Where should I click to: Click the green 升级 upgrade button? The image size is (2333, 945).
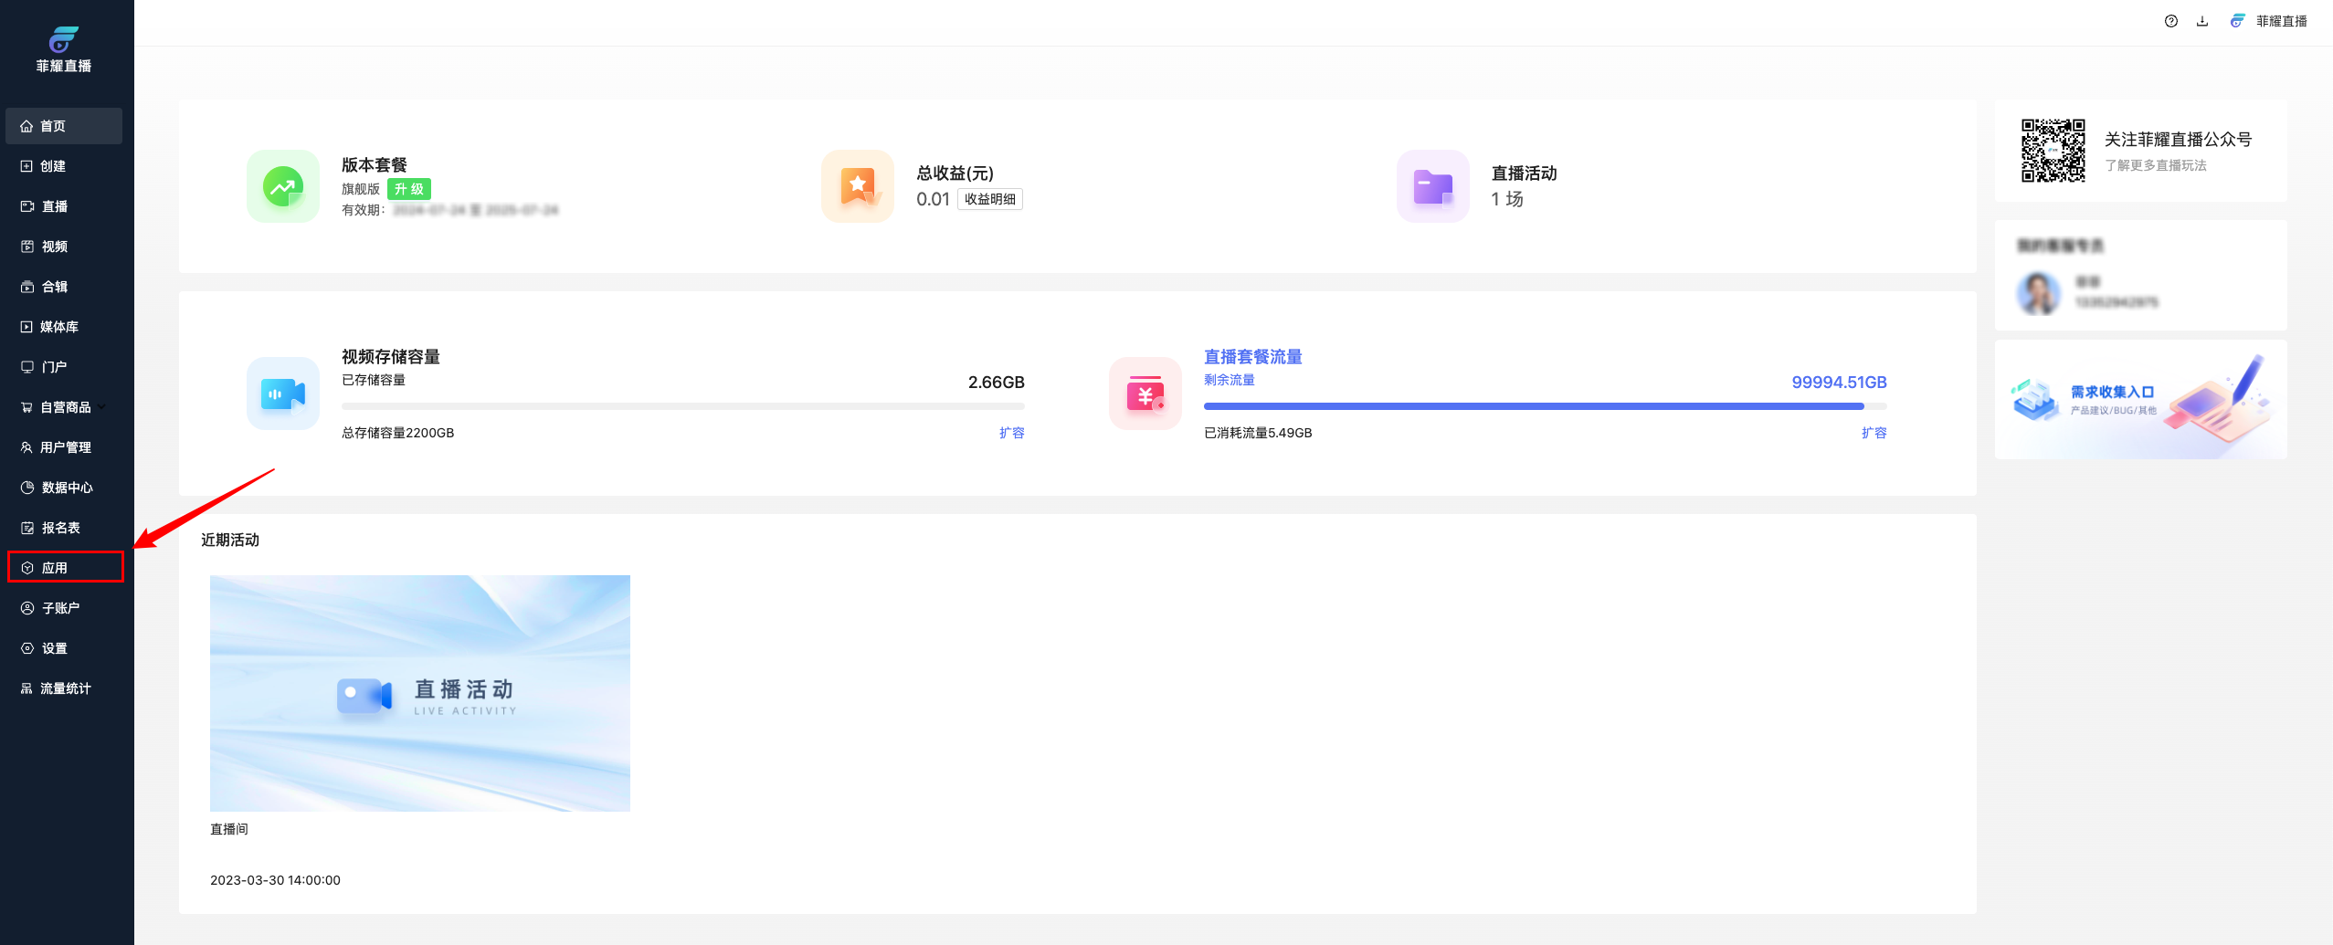(408, 189)
